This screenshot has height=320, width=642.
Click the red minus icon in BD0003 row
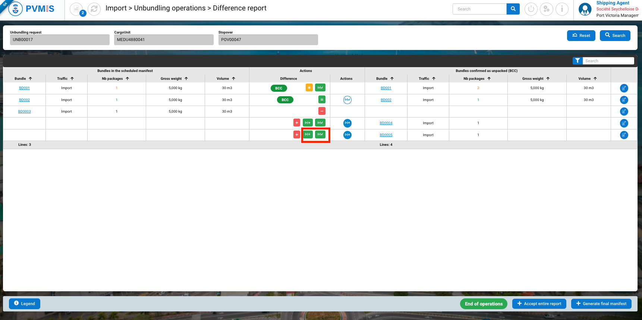point(322,111)
